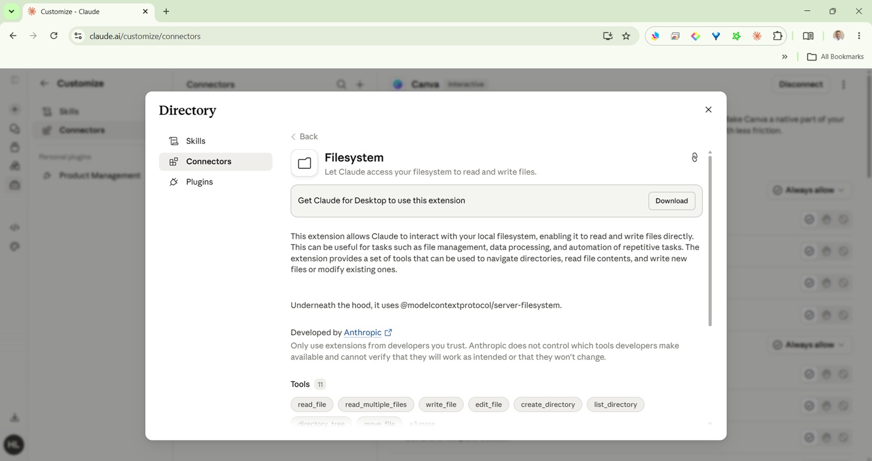Viewport: 872px width, 461px height.
Task: Click the write_file tool chip
Action: (441, 404)
